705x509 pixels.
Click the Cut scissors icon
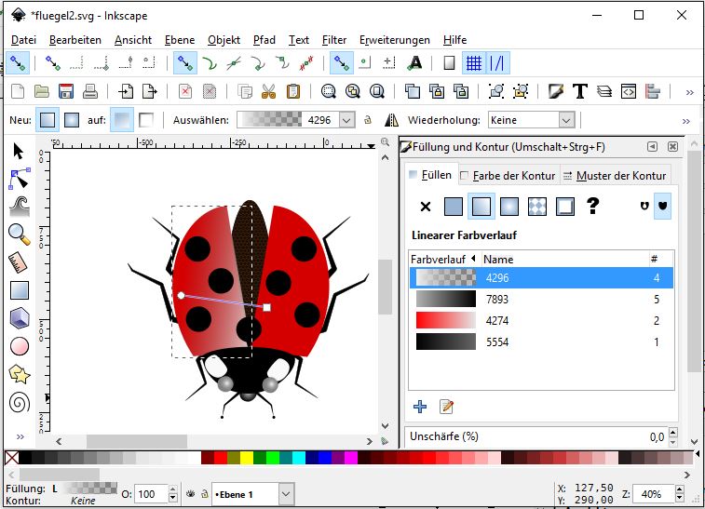[268, 91]
